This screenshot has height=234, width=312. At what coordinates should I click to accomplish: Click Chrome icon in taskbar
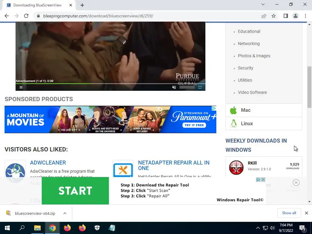[x=52, y=228]
